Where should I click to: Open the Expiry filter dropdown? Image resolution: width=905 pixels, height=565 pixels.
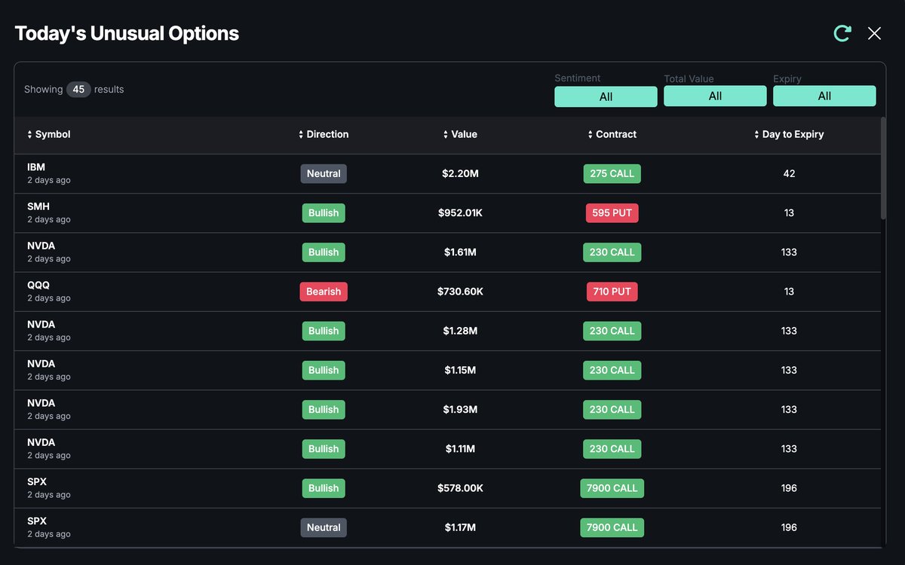point(824,96)
